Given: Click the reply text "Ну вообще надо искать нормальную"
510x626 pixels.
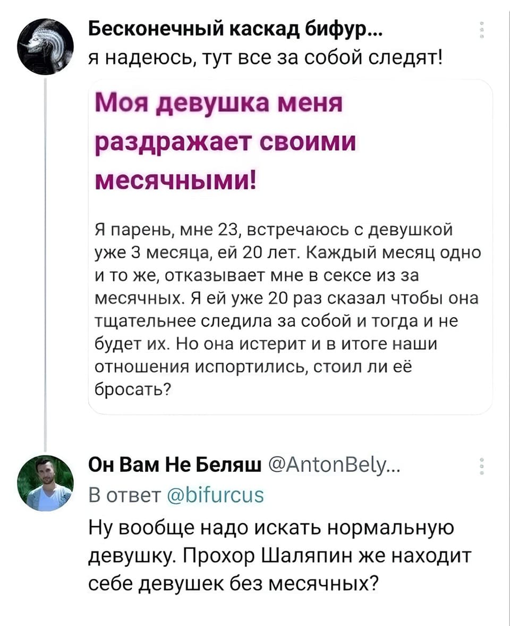Looking at the screenshot, I should [270, 529].
